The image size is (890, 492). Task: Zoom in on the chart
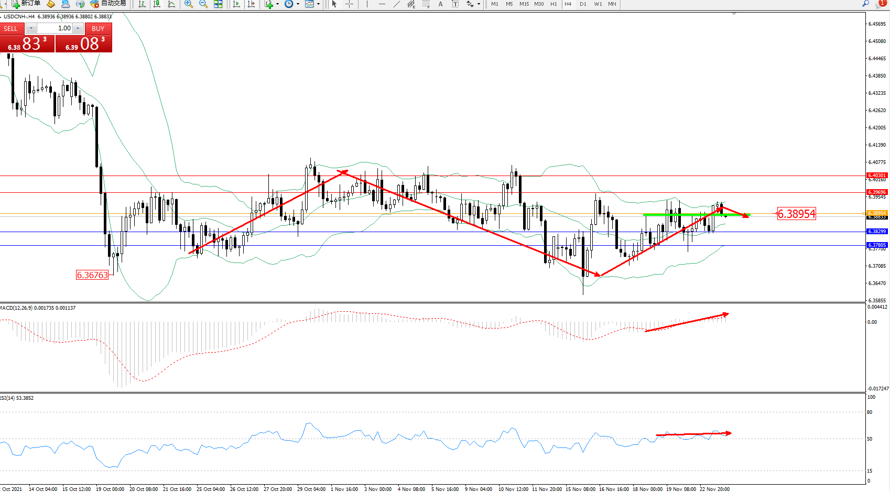coord(189,4)
